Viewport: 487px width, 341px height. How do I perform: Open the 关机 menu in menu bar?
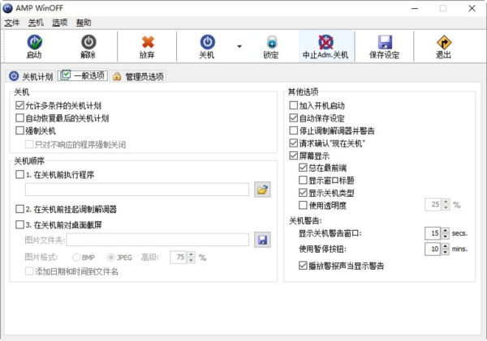36,23
